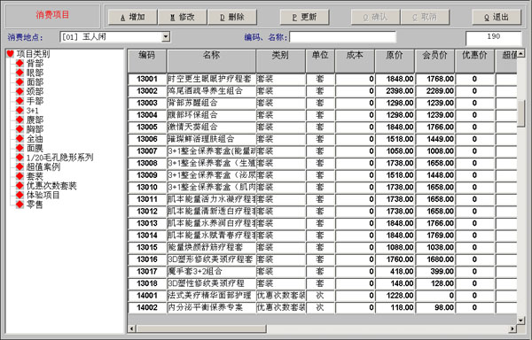Click the 更新 button
The width and height of the screenshot is (532, 340).
click(x=304, y=17)
